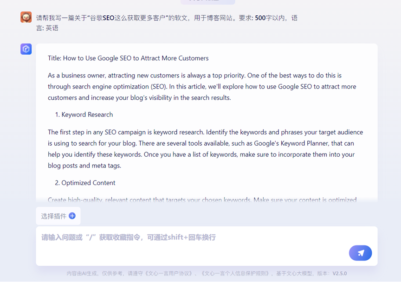Viewport: 401px width, 282px height.
Task: Click the "语言: 英语" line in the prompt
Action: click(47, 28)
